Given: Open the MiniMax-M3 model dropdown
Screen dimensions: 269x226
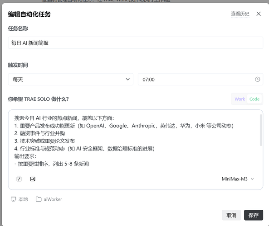Looking at the screenshot, I should tap(238, 179).
